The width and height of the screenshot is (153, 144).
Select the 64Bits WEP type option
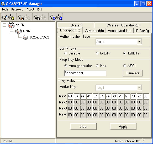tap(97, 53)
